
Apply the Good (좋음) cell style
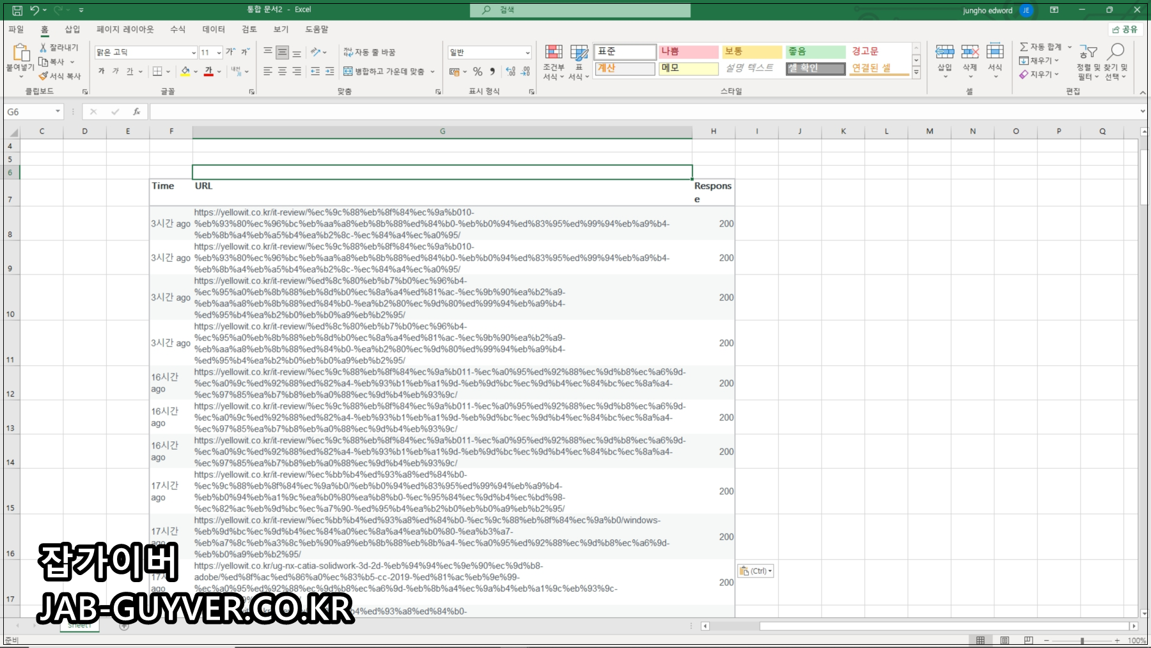816,51
